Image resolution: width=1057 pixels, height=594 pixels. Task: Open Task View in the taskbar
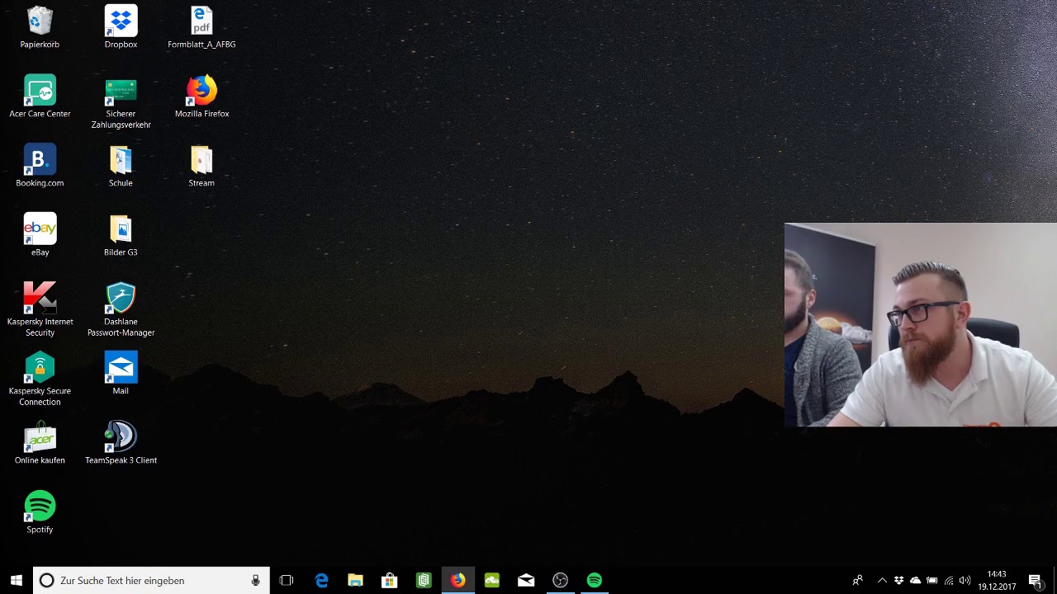tap(287, 581)
